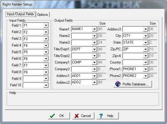Open the Field 10 dropdown arrow
This screenshot has height=124, width=167.
(x=46, y=85)
